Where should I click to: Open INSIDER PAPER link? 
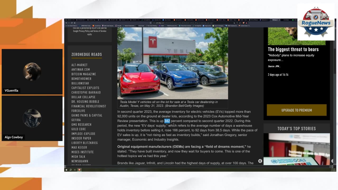(81, 138)
